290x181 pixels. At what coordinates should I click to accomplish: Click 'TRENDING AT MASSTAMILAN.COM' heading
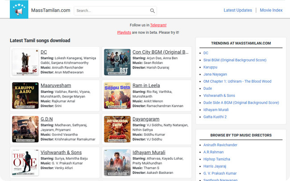point(241,43)
